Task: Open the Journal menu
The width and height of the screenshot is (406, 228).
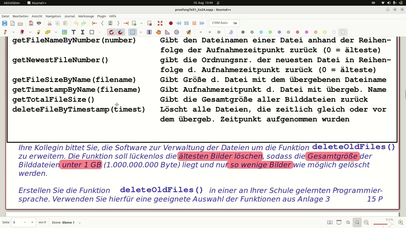Action: (x=69, y=16)
